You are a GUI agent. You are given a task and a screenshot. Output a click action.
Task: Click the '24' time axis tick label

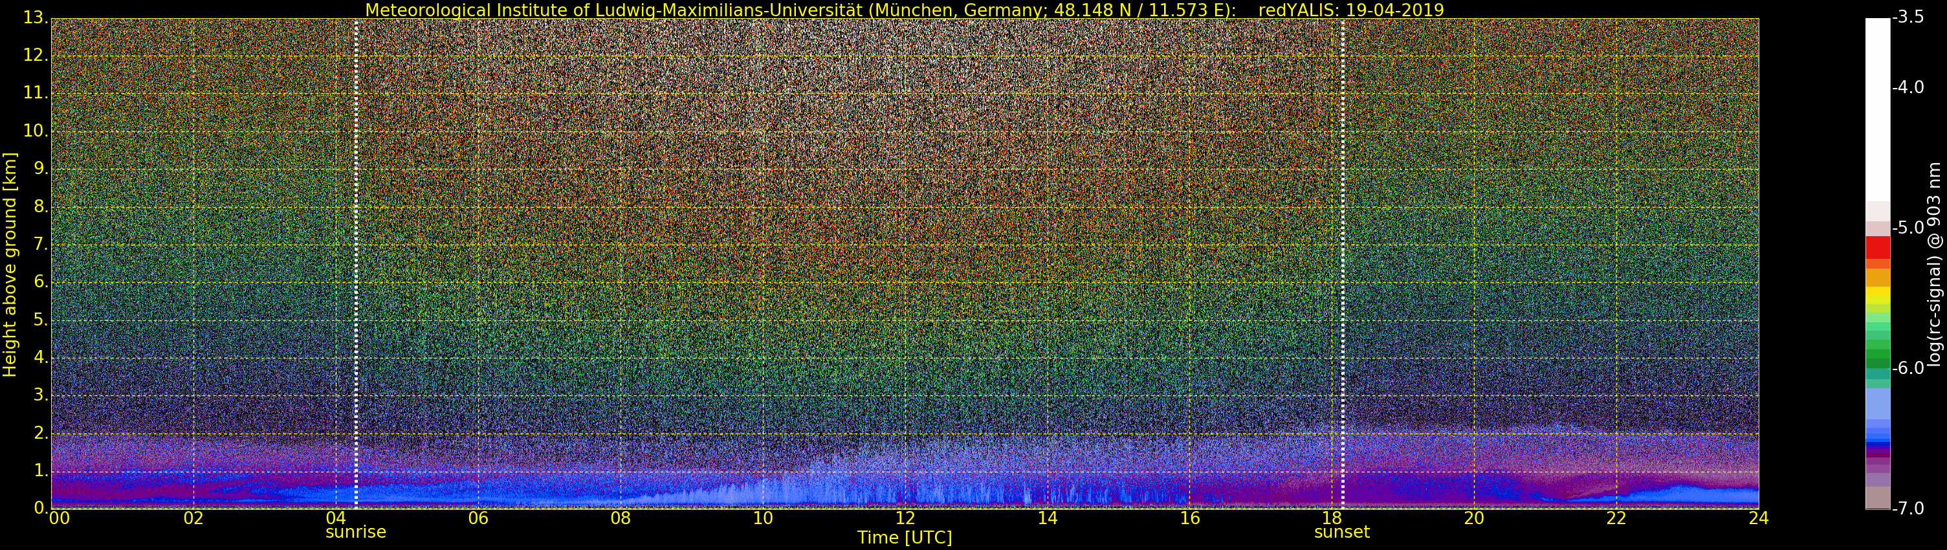coord(1759,518)
